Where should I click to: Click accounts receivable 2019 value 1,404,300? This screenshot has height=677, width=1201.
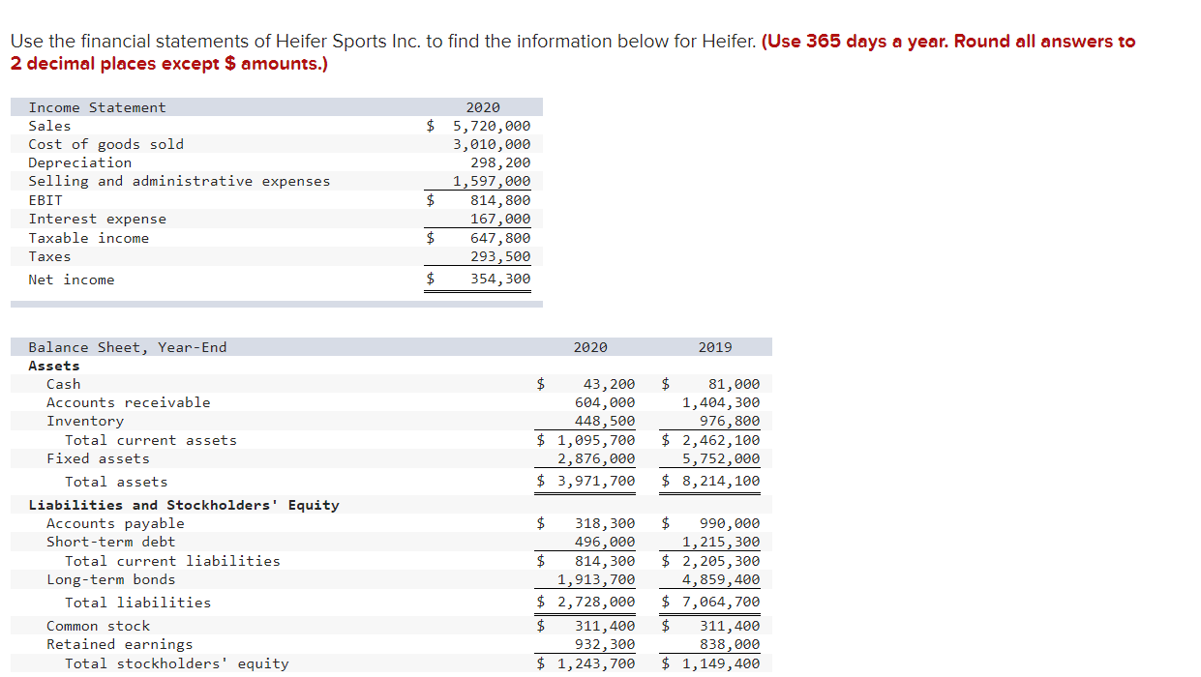tap(721, 402)
